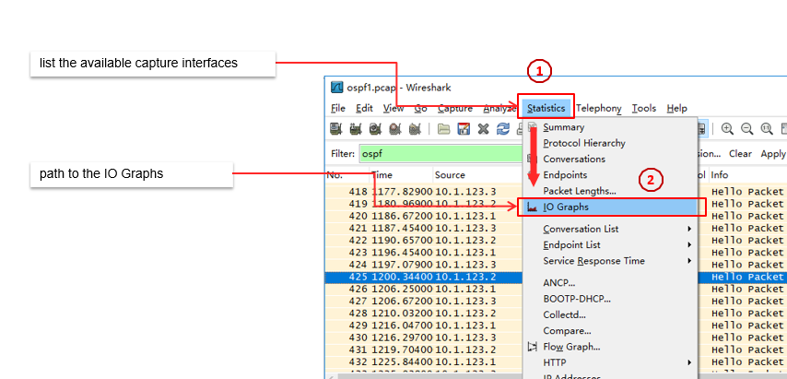Sort by Source column header
This screenshot has height=379, width=787.
477,175
